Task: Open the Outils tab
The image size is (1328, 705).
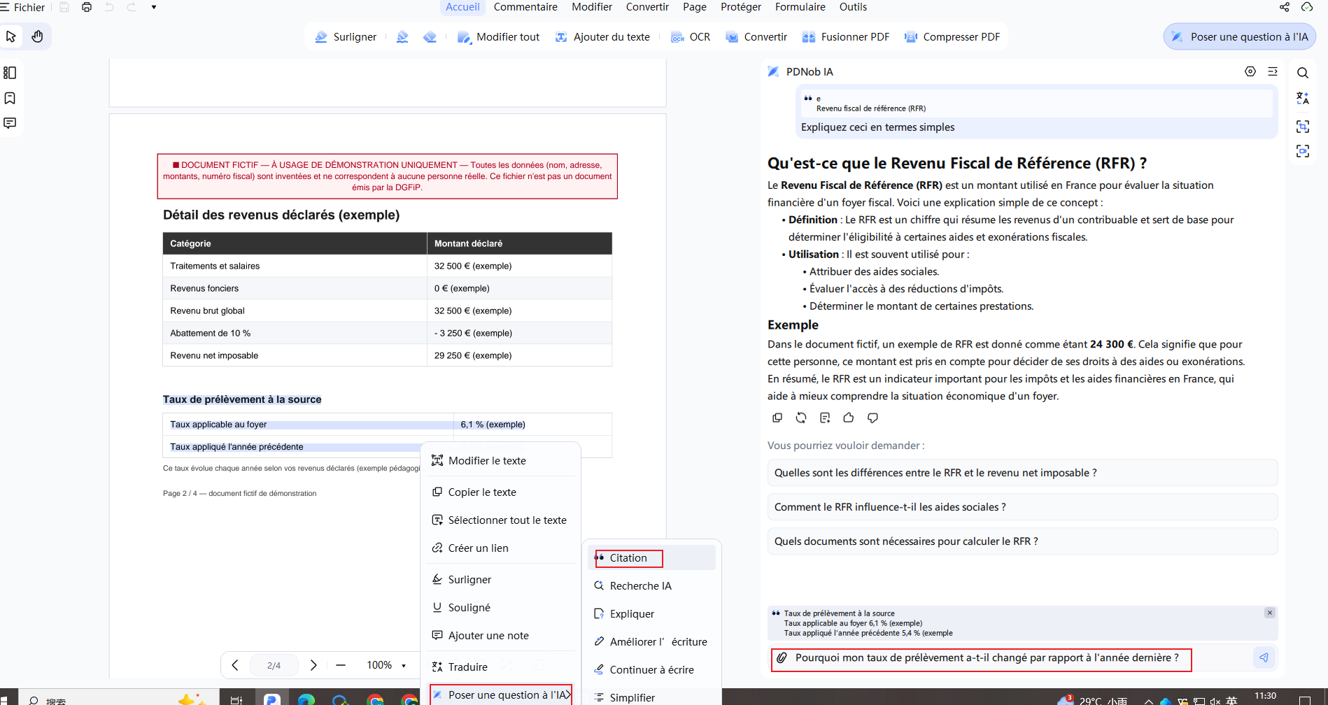Action: [853, 7]
